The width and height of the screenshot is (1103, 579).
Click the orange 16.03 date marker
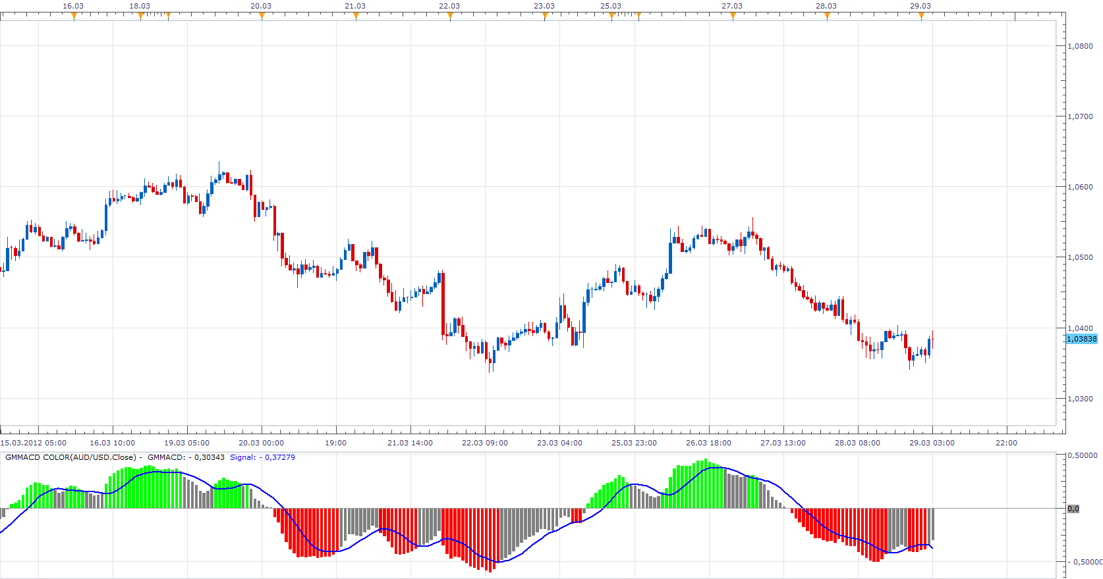point(74,16)
